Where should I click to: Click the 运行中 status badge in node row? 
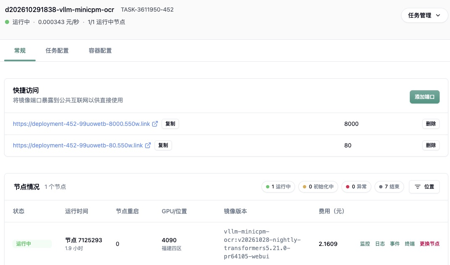[x=32, y=244]
